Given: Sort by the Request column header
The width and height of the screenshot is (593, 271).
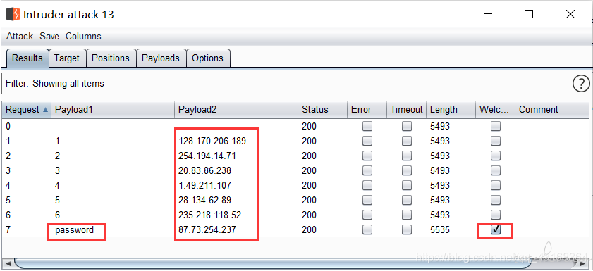Looking at the screenshot, I should [27, 110].
